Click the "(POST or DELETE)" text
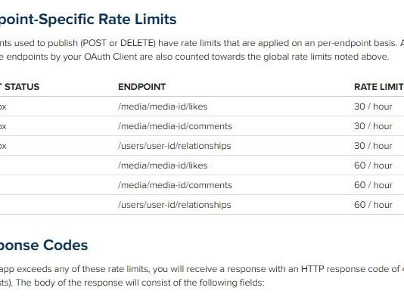Image resolution: width=404 pixels, height=300 pixels. pyautogui.click(x=118, y=43)
